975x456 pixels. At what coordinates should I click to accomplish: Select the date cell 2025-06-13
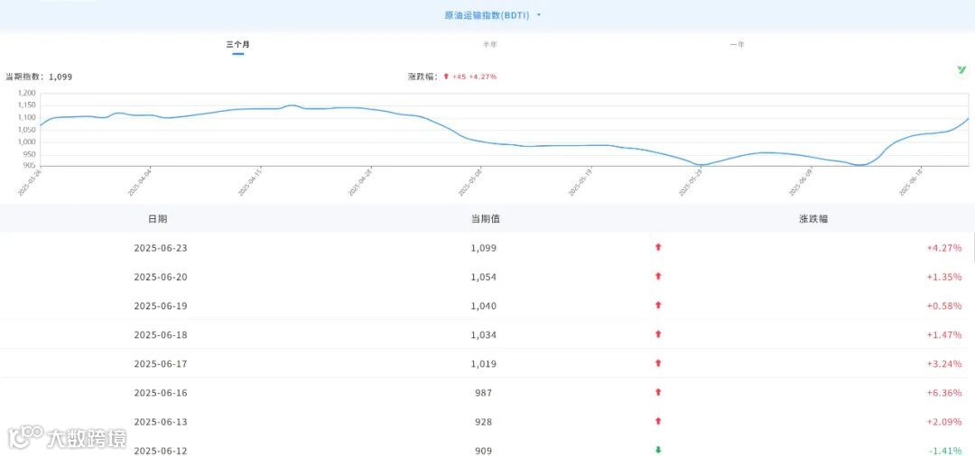[x=161, y=422]
